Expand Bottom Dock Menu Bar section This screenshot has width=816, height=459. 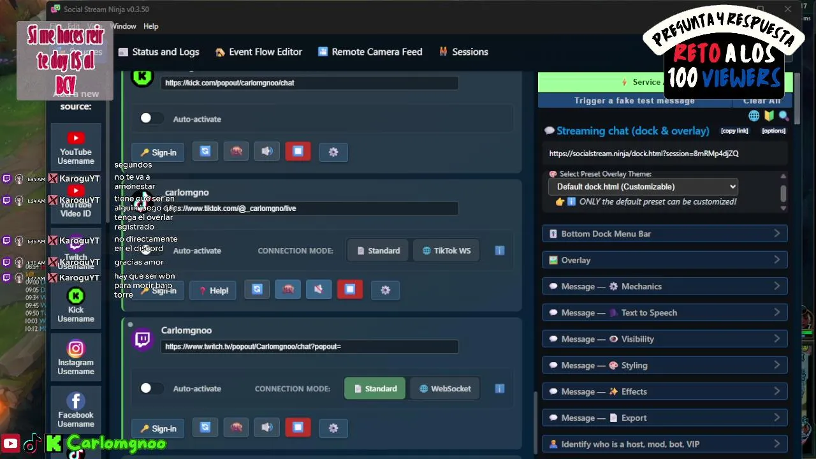pos(665,234)
